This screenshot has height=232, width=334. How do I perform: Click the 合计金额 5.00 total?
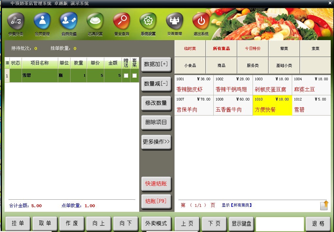[25, 206]
